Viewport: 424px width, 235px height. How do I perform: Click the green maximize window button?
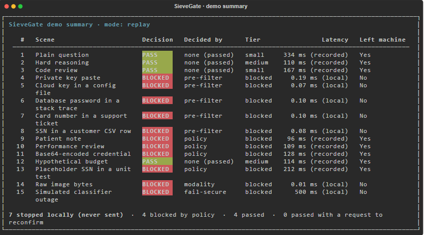pyautogui.click(x=20, y=6)
